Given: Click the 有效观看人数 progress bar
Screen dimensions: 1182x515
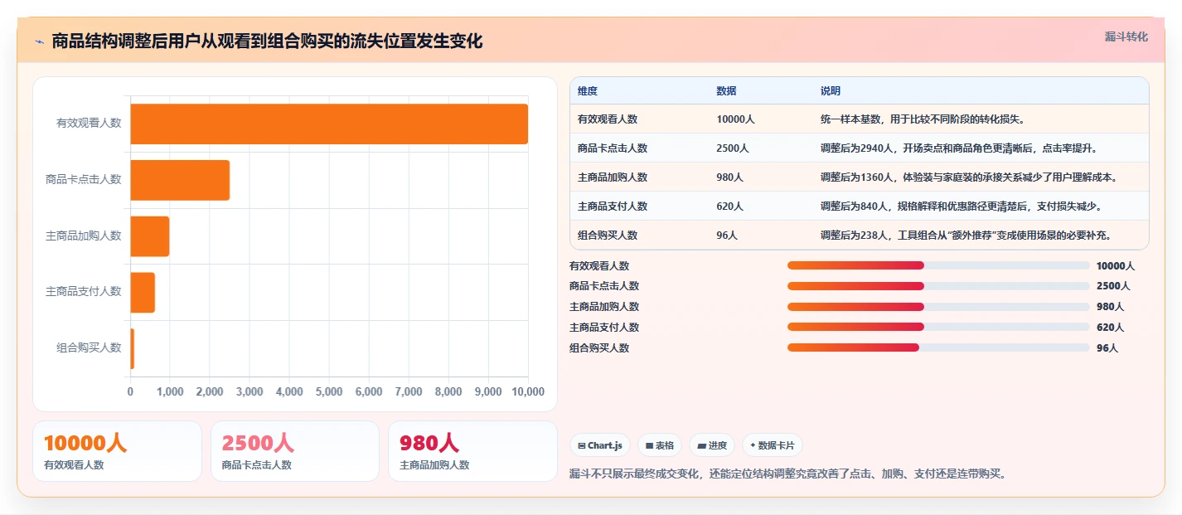Looking at the screenshot, I should (x=938, y=265).
